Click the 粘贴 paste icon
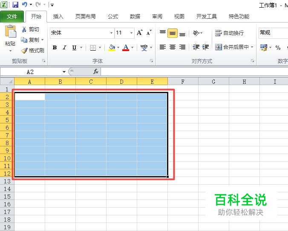 (11, 31)
